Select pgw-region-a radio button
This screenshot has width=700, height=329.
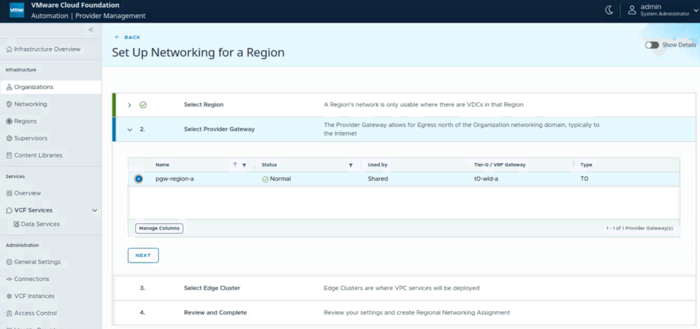click(139, 179)
